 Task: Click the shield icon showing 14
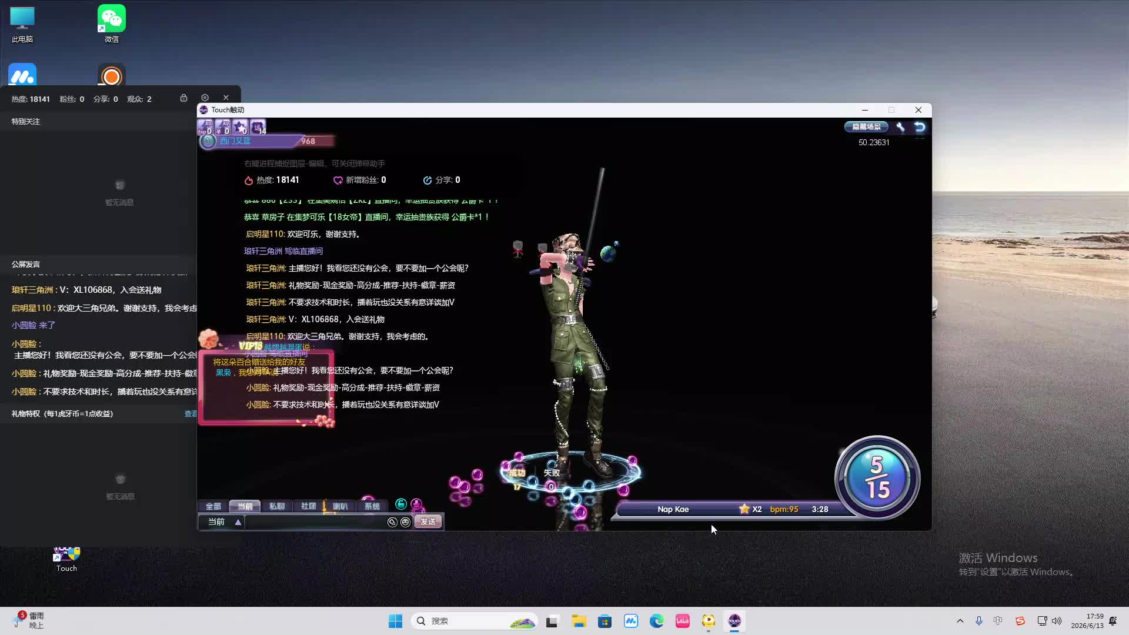point(258,127)
